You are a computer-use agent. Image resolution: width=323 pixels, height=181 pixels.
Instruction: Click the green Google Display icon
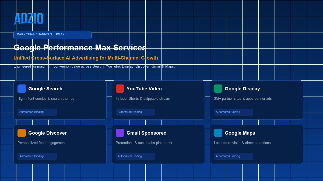218,88
